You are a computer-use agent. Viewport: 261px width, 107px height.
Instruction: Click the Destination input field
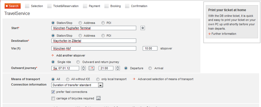pyautogui.click(x=94, y=41)
